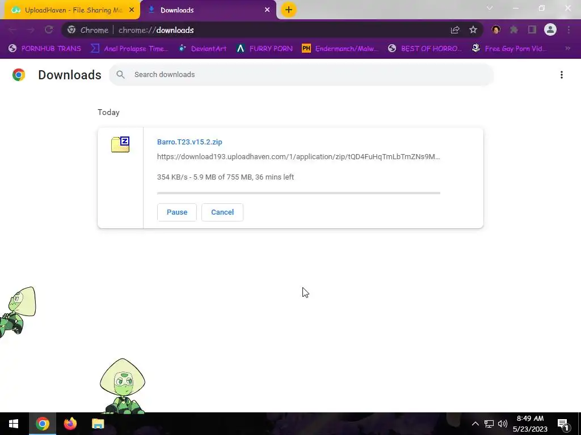This screenshot has width=581, height=435.
Task: Open the Barro.T23.v15.2.zip file link
Action: [190, 142]
